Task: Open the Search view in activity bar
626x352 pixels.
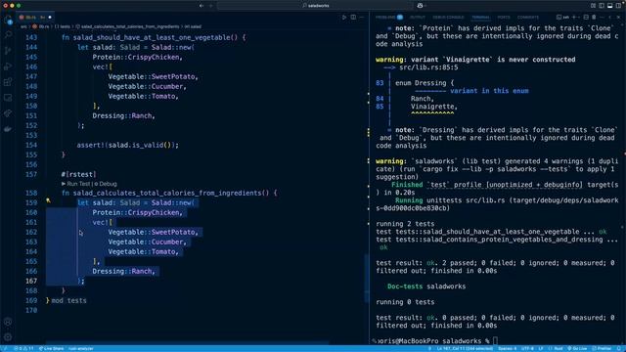Action: [x=8, y=35]
